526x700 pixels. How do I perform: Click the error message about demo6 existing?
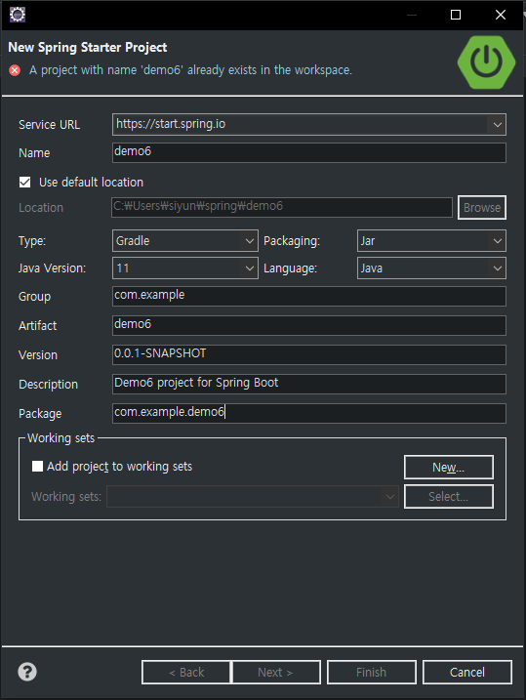click(x=190, y=70)
